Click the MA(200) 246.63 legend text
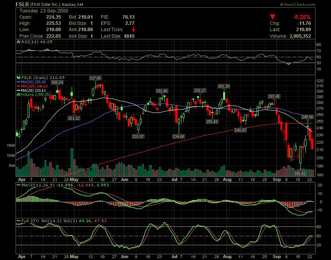Image resolution: width=331 pixels, height=260 pixels. pyautogui.click(x=34, y=86)
